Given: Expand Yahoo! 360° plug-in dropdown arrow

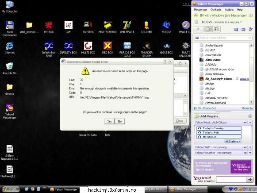Looking at the screenshot, I should pos(250,147).
